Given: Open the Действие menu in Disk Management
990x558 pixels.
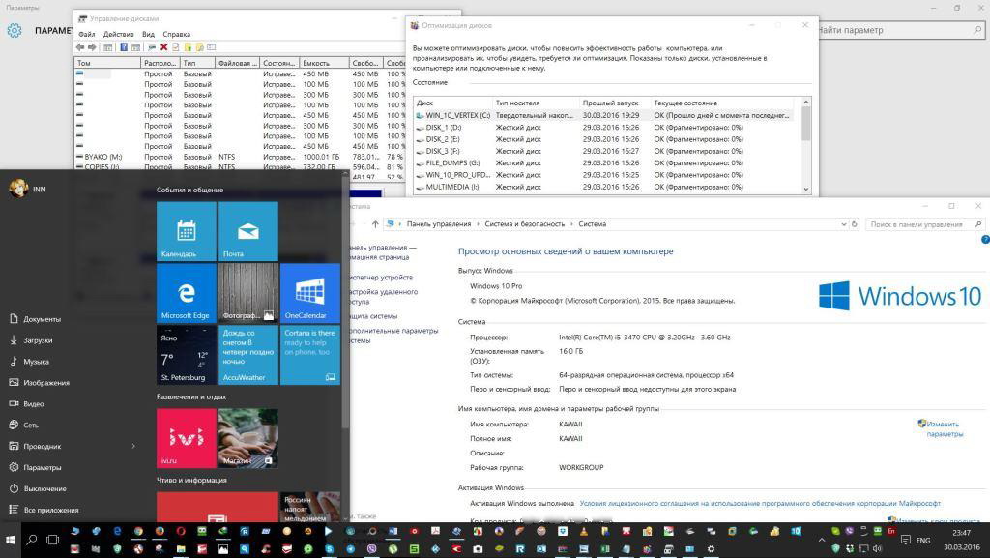Looking at the screenshot, I should pyautogui.click(x=118, y=34).
